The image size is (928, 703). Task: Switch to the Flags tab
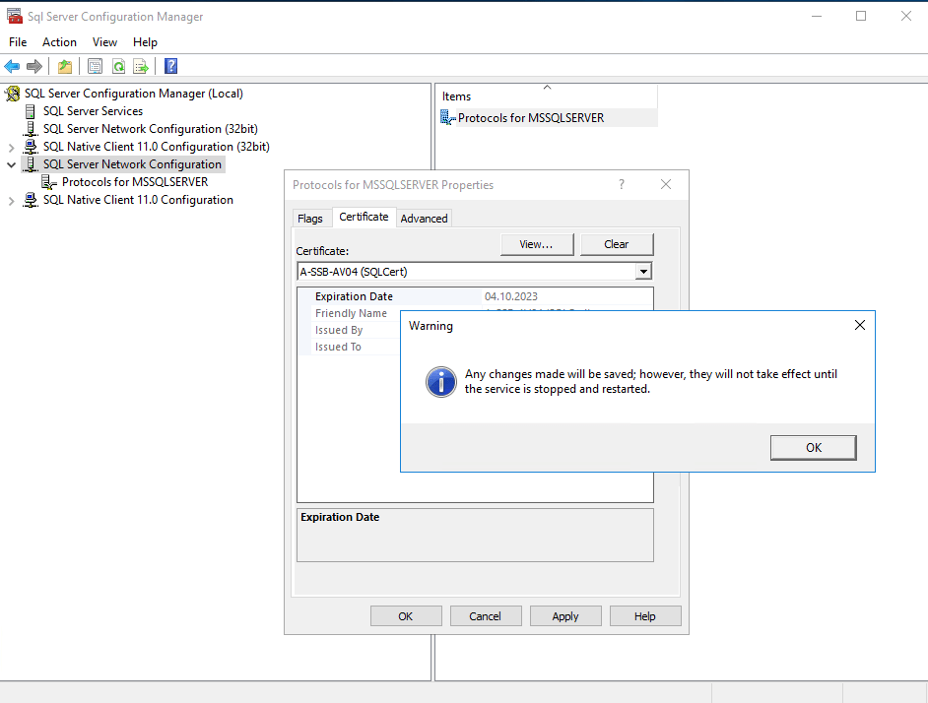point(310,219)
